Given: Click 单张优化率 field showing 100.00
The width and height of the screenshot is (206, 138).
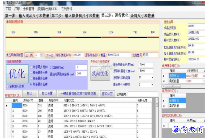Looking at the screenshot, I should click(x=78, y=55).
